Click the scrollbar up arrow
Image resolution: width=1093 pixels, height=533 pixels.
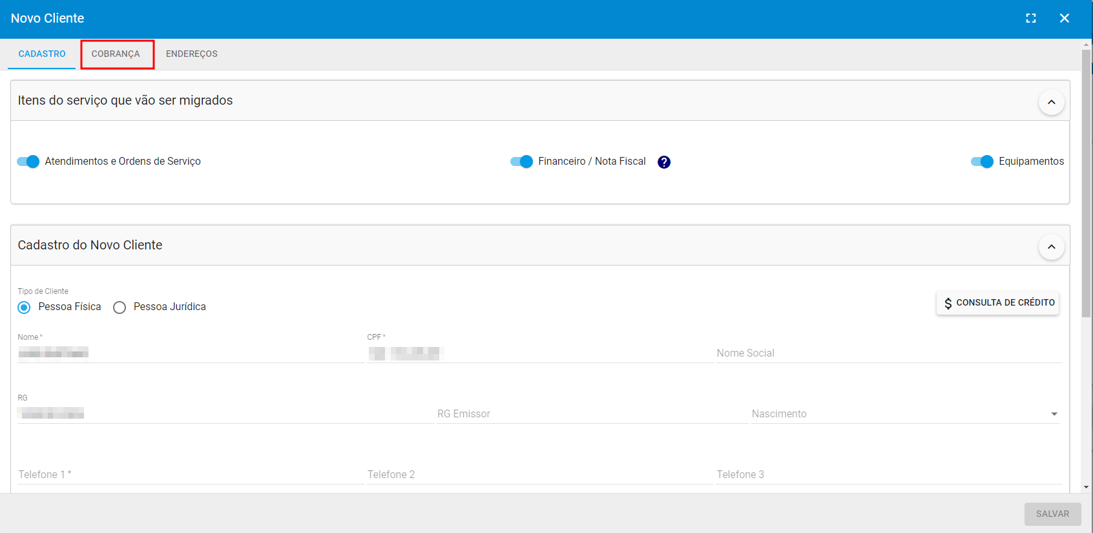[1087, 45]
